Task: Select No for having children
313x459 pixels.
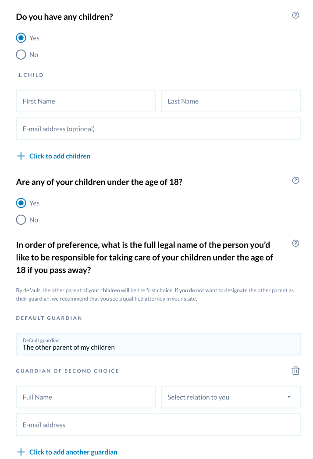Action: (21, 55)
